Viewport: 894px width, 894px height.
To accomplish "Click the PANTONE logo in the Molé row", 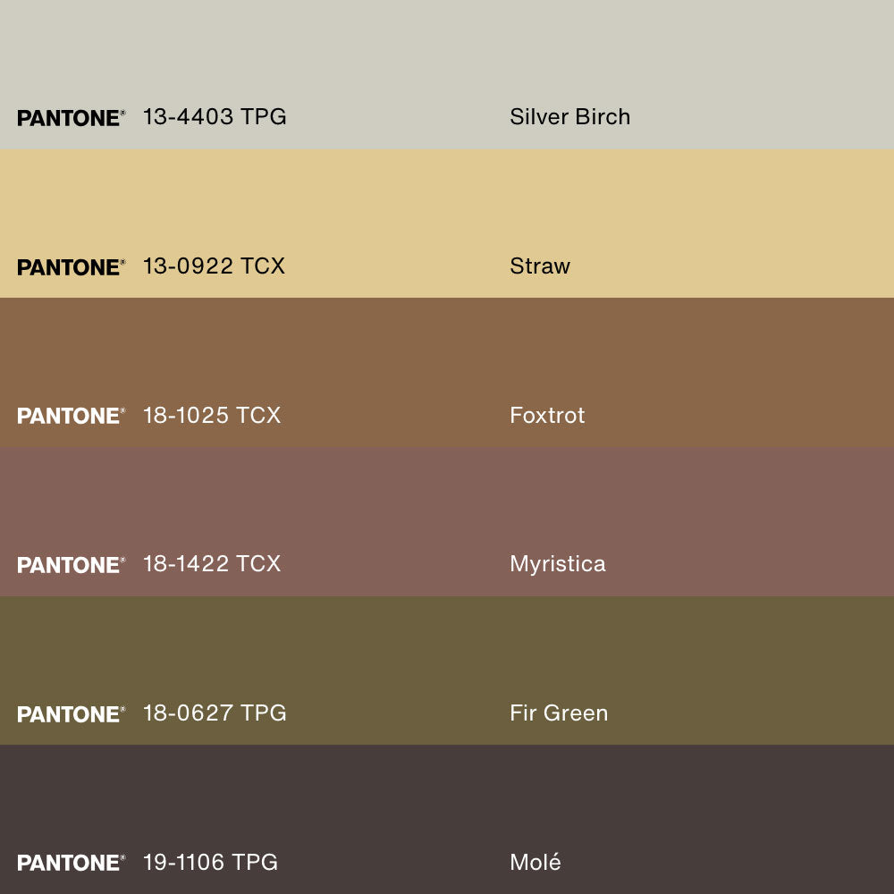I will pyautogui.click(x=71, y=863).
